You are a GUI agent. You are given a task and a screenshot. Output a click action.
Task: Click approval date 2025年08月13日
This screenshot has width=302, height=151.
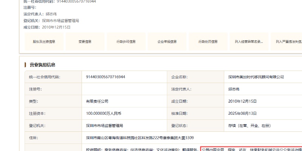coord(242,114)
